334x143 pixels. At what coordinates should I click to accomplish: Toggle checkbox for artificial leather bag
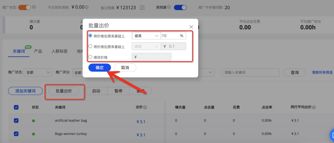(16, 120)
